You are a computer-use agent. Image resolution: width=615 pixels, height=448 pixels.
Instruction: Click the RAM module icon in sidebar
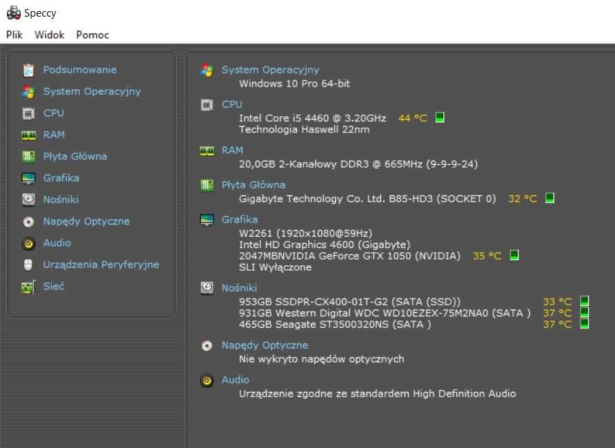coord(28,135)
